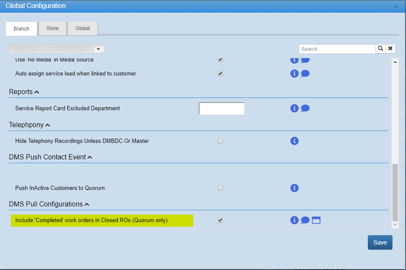This screenshot has height=270, width=406.
Task: Uncheck Auto assign service lead checkbox
Action: click(220, 73)
